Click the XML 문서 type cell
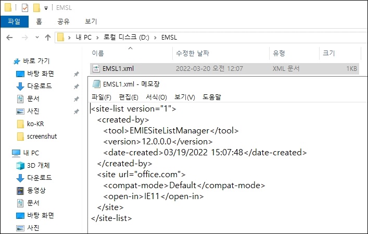Image resolution: width=368 pixels, height=234 pixels. [x=286, y=69]
